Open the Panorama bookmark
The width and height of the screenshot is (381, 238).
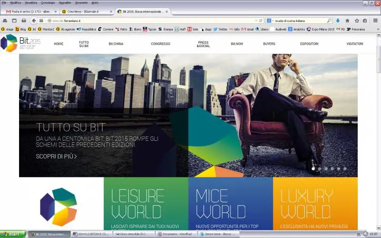tap(356, 29)
